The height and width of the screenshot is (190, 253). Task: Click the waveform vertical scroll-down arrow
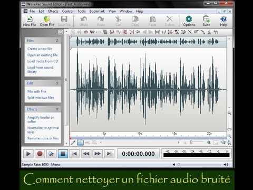point(229,107)
